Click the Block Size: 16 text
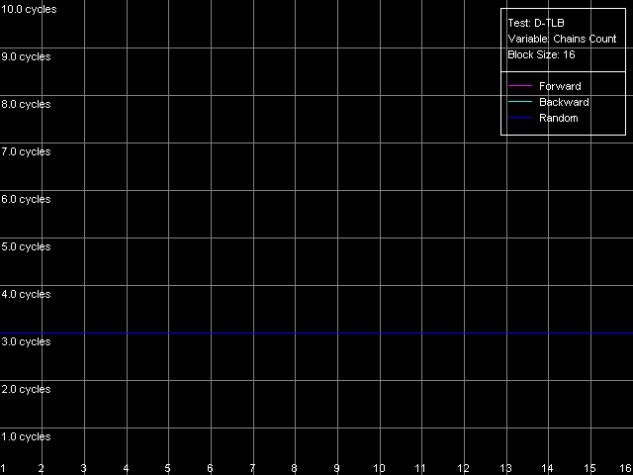Image resolution: width=633 pixels, height=475 pixels. [x=541, y=54]
